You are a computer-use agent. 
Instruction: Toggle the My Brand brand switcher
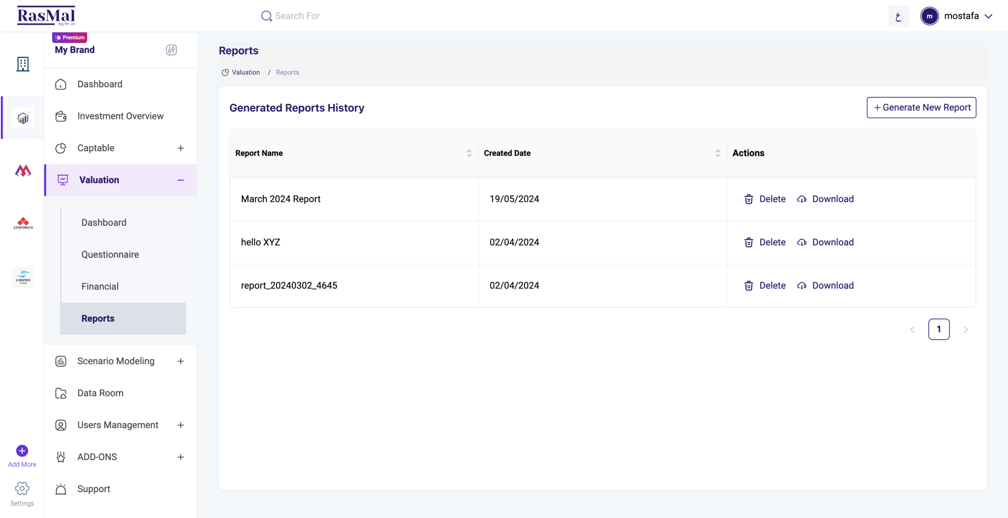170,49
